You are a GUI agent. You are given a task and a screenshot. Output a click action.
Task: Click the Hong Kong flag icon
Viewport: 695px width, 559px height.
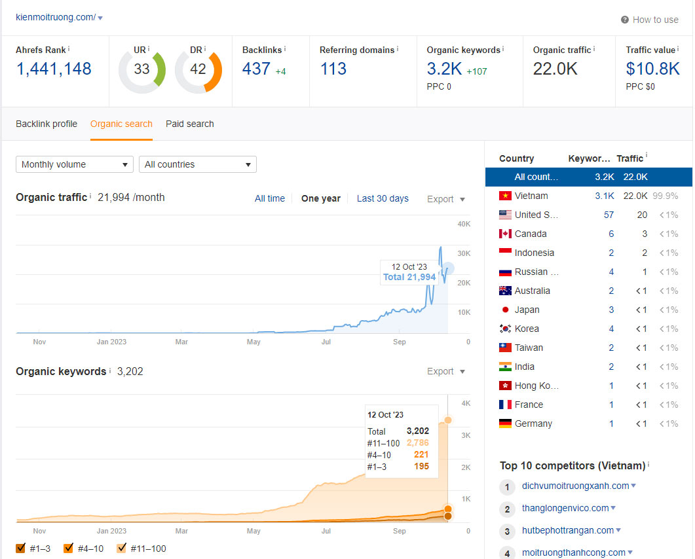coord(505,386)
